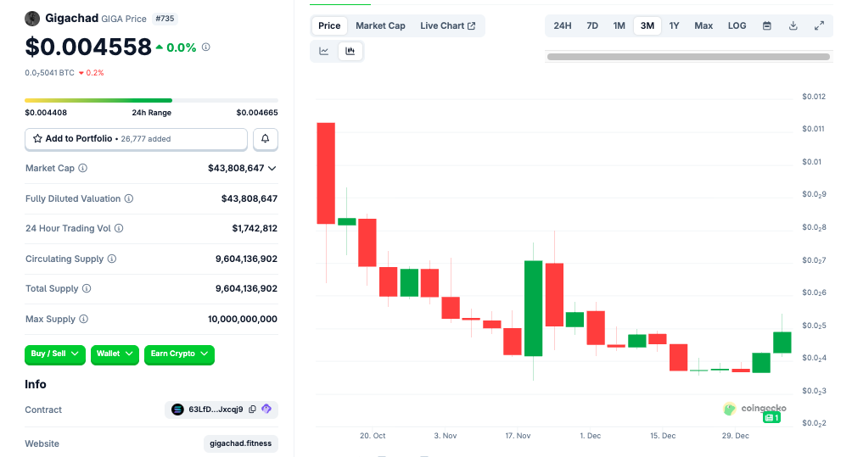Viewport: 852px width, 457px height.
Task: Select the Market Cap chart tab
Action: [x=380, y=25]
